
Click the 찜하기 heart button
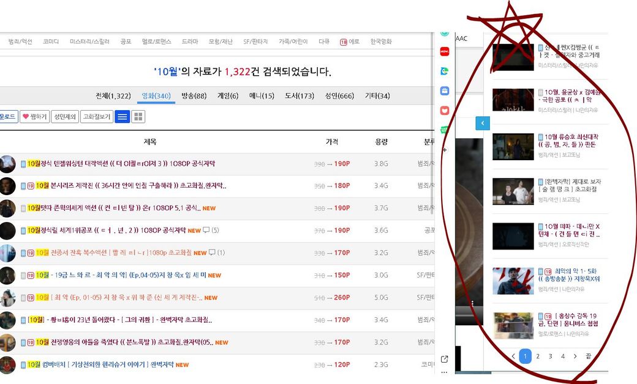34,116
